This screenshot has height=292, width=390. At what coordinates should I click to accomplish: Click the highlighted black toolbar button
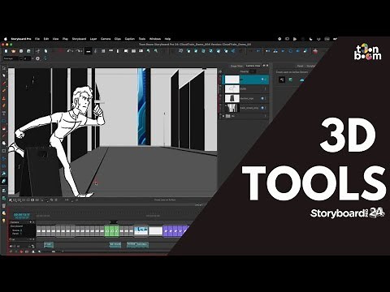click(x=89, y=51)
